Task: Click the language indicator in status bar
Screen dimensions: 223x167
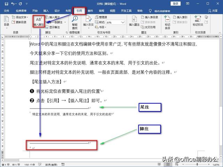Action: point(51,165)
